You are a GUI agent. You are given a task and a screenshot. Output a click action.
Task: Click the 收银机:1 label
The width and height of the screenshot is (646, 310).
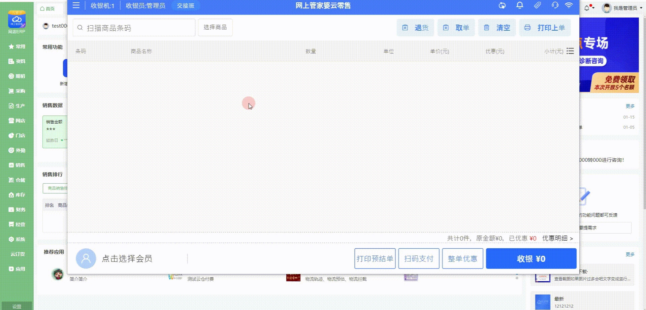pyautogui.click(x=102, y=6)
